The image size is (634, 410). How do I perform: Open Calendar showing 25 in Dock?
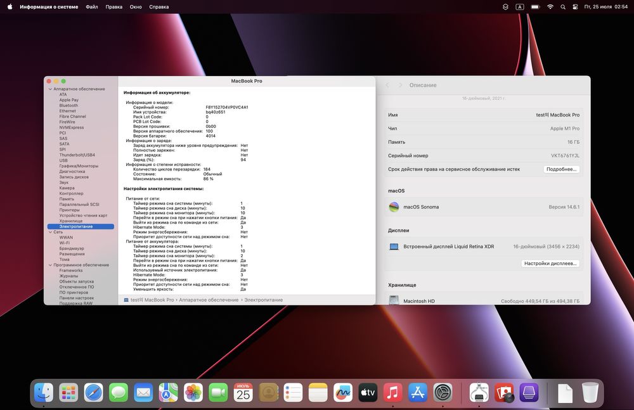[x=243, y=392]
